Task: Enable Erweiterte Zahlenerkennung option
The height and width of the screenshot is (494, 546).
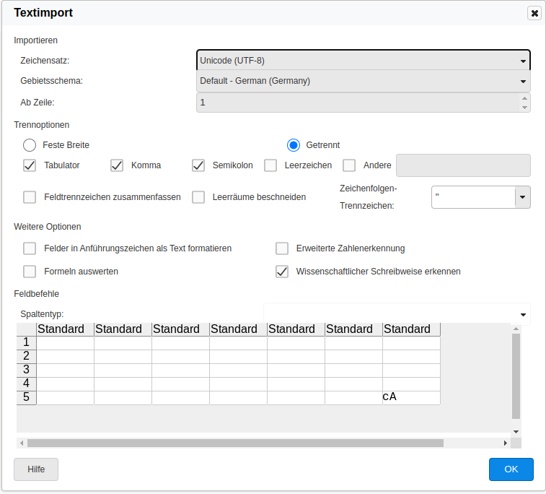Action: click(x=282, y=248)
